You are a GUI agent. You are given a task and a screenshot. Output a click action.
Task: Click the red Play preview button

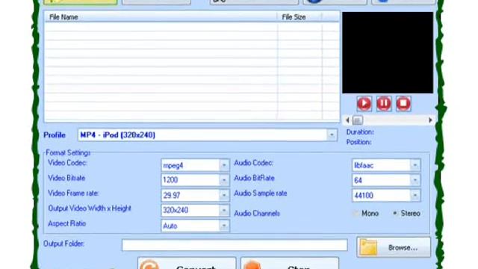pyautogui.click(x=364, y=104)
